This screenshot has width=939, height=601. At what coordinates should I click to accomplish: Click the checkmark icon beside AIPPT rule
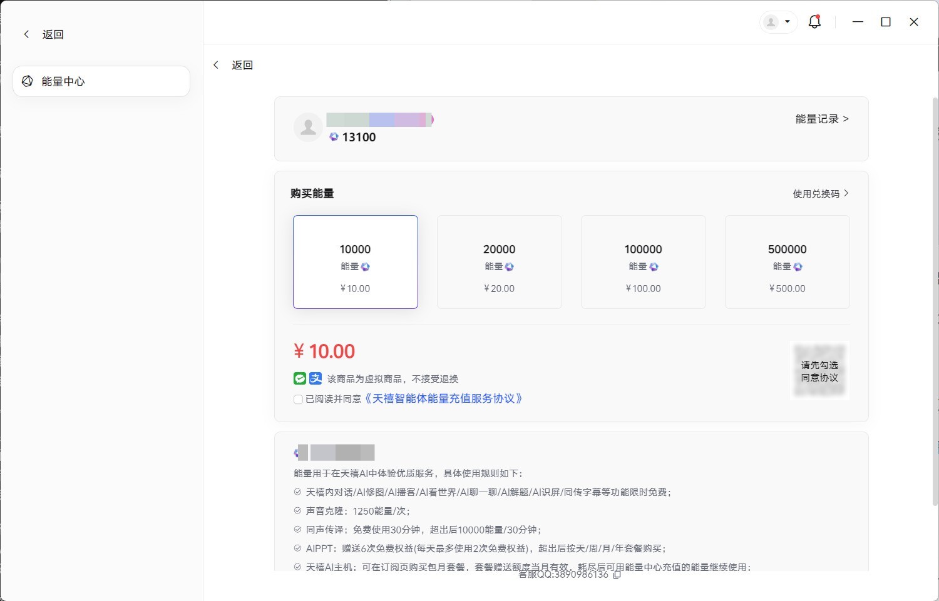(298, 548)
